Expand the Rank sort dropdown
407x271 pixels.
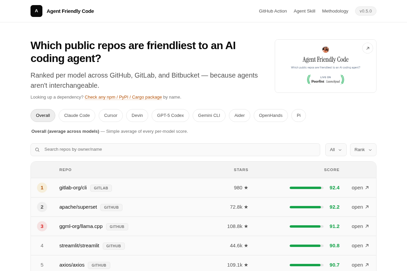coord(363,150)
